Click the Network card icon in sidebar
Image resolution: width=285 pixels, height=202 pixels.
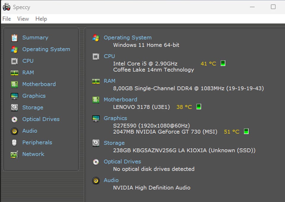tap(14, 154)
